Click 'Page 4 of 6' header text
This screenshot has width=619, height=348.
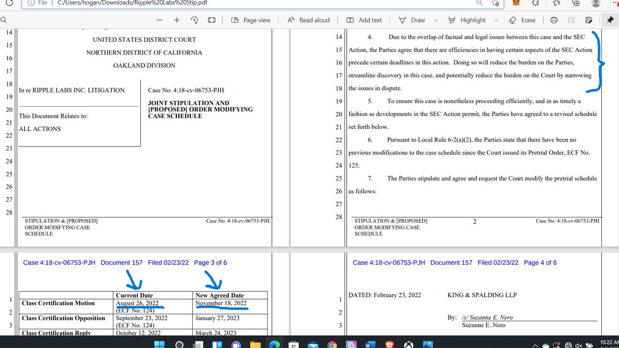coord(540,262)
